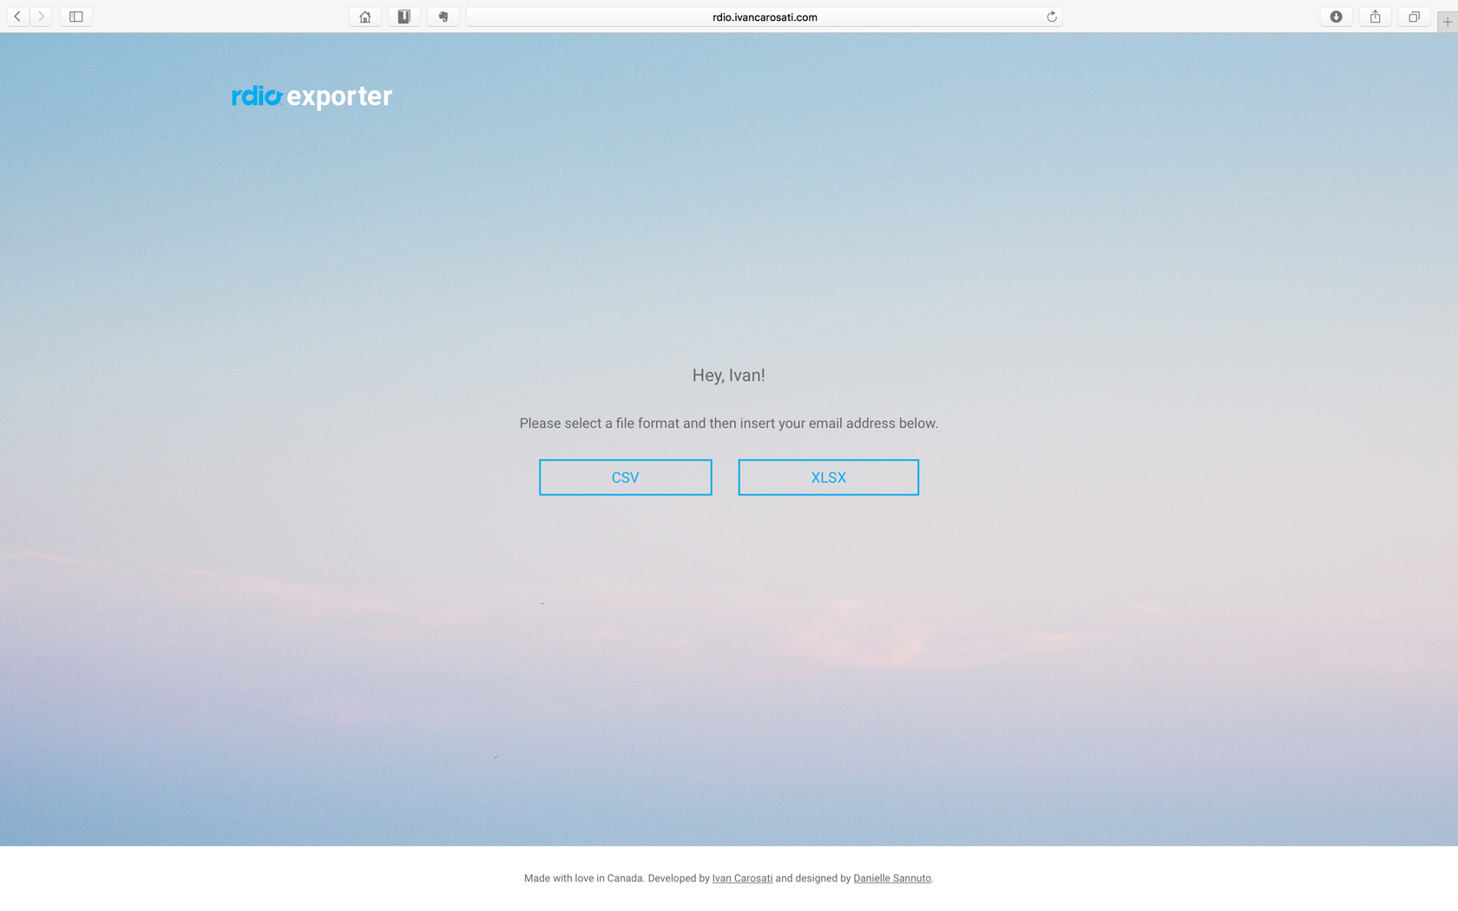1458x911 pixels.
Task: Show the Safari sidebar
Action: (x=76, y=16)
